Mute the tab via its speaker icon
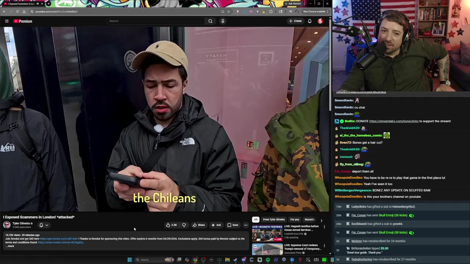Image resolution: width=470 pixels, height=264 pixels. click(37, 4)
